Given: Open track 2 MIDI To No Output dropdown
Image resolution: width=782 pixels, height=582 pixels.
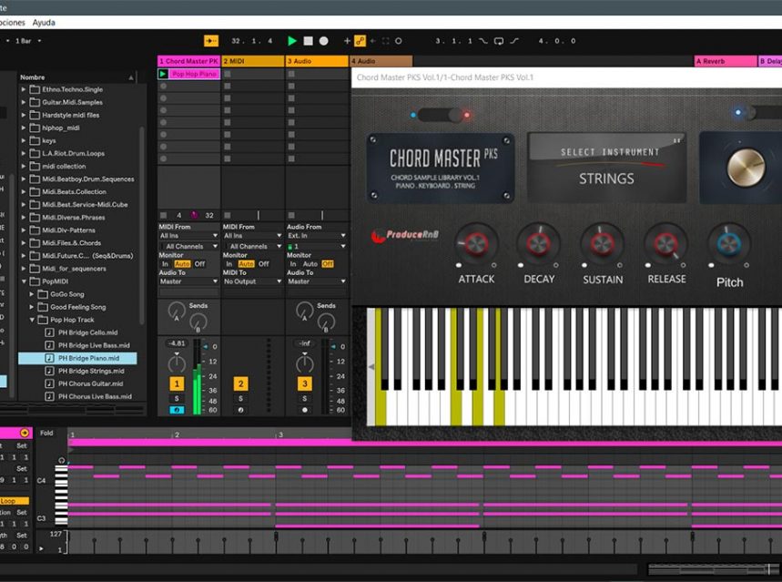Looking at the screenshot, I should pos(252,281).
